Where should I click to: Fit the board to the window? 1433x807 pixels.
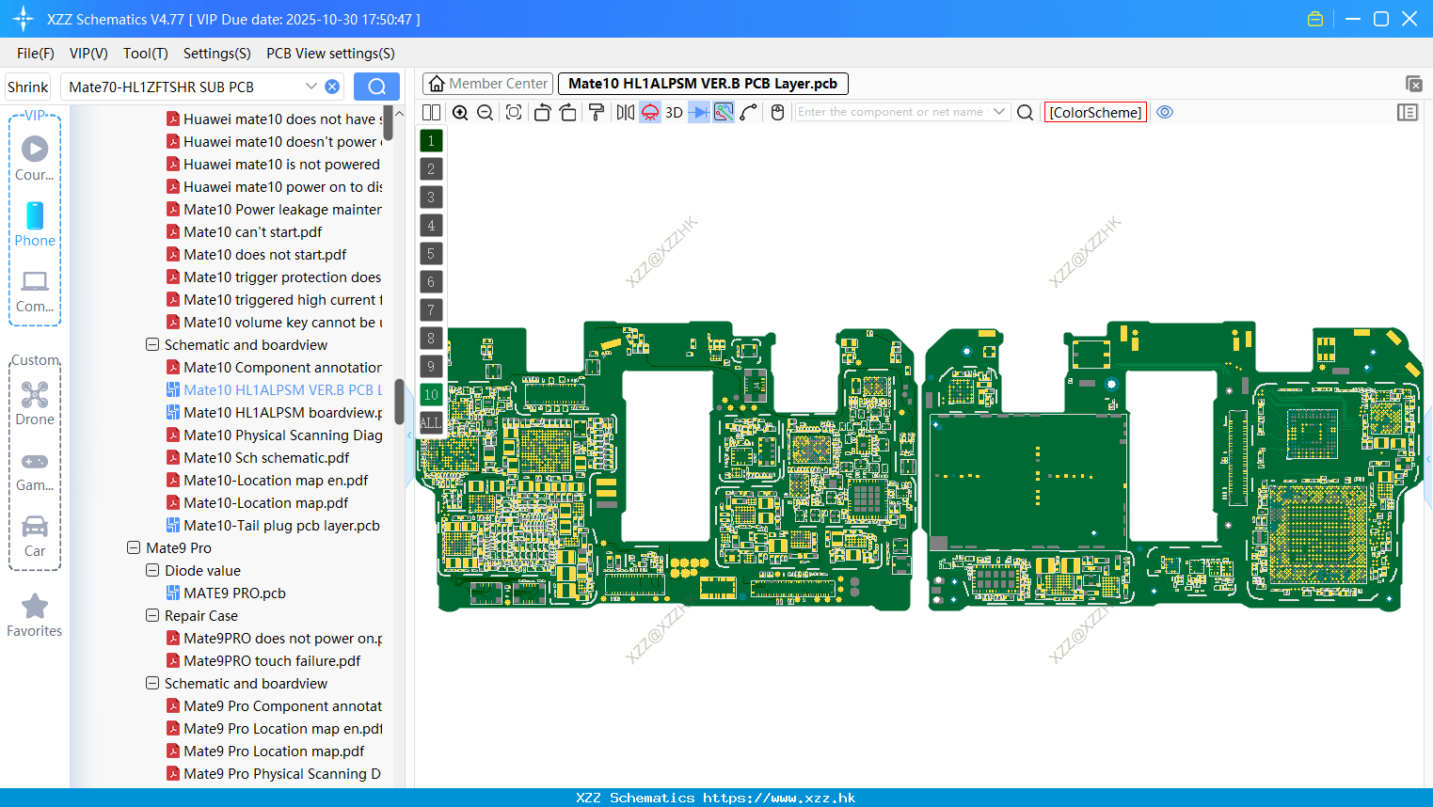tap(514, 112)
